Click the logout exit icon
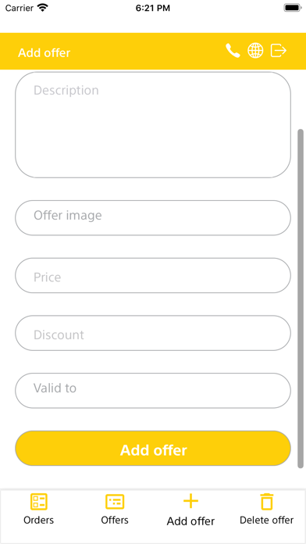The height and width of the screenshot is (544, 306). click(x=279, y=51)
